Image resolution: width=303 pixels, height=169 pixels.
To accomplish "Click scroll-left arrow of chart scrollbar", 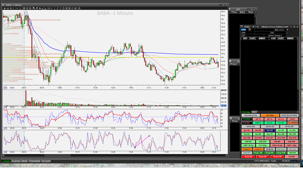I will pos(3,155).
